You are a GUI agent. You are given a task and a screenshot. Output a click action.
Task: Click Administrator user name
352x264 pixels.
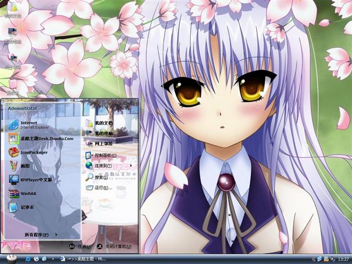pyautogui.click(x=23, y=108)
